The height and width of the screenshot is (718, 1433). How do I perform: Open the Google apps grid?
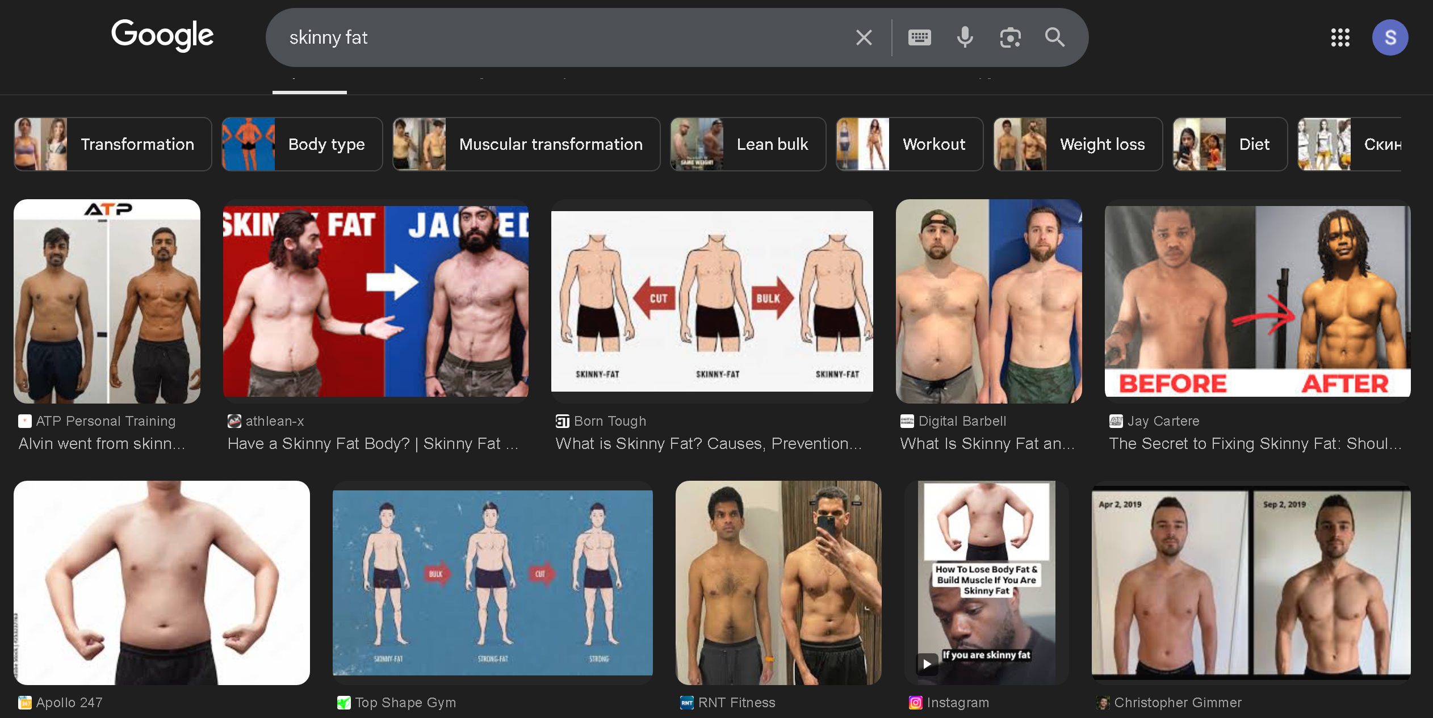click(x=1340, y=38)
